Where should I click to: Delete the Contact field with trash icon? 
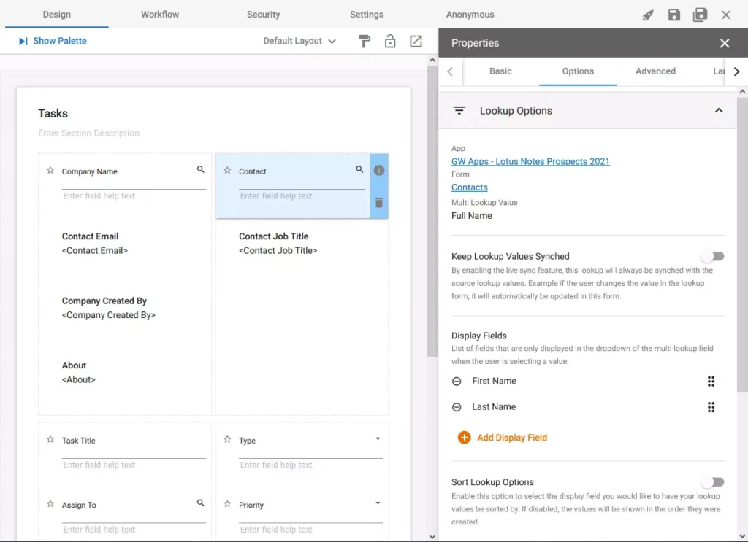click(379, 203)
